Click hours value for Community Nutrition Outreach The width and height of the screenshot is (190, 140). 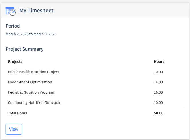158,103
